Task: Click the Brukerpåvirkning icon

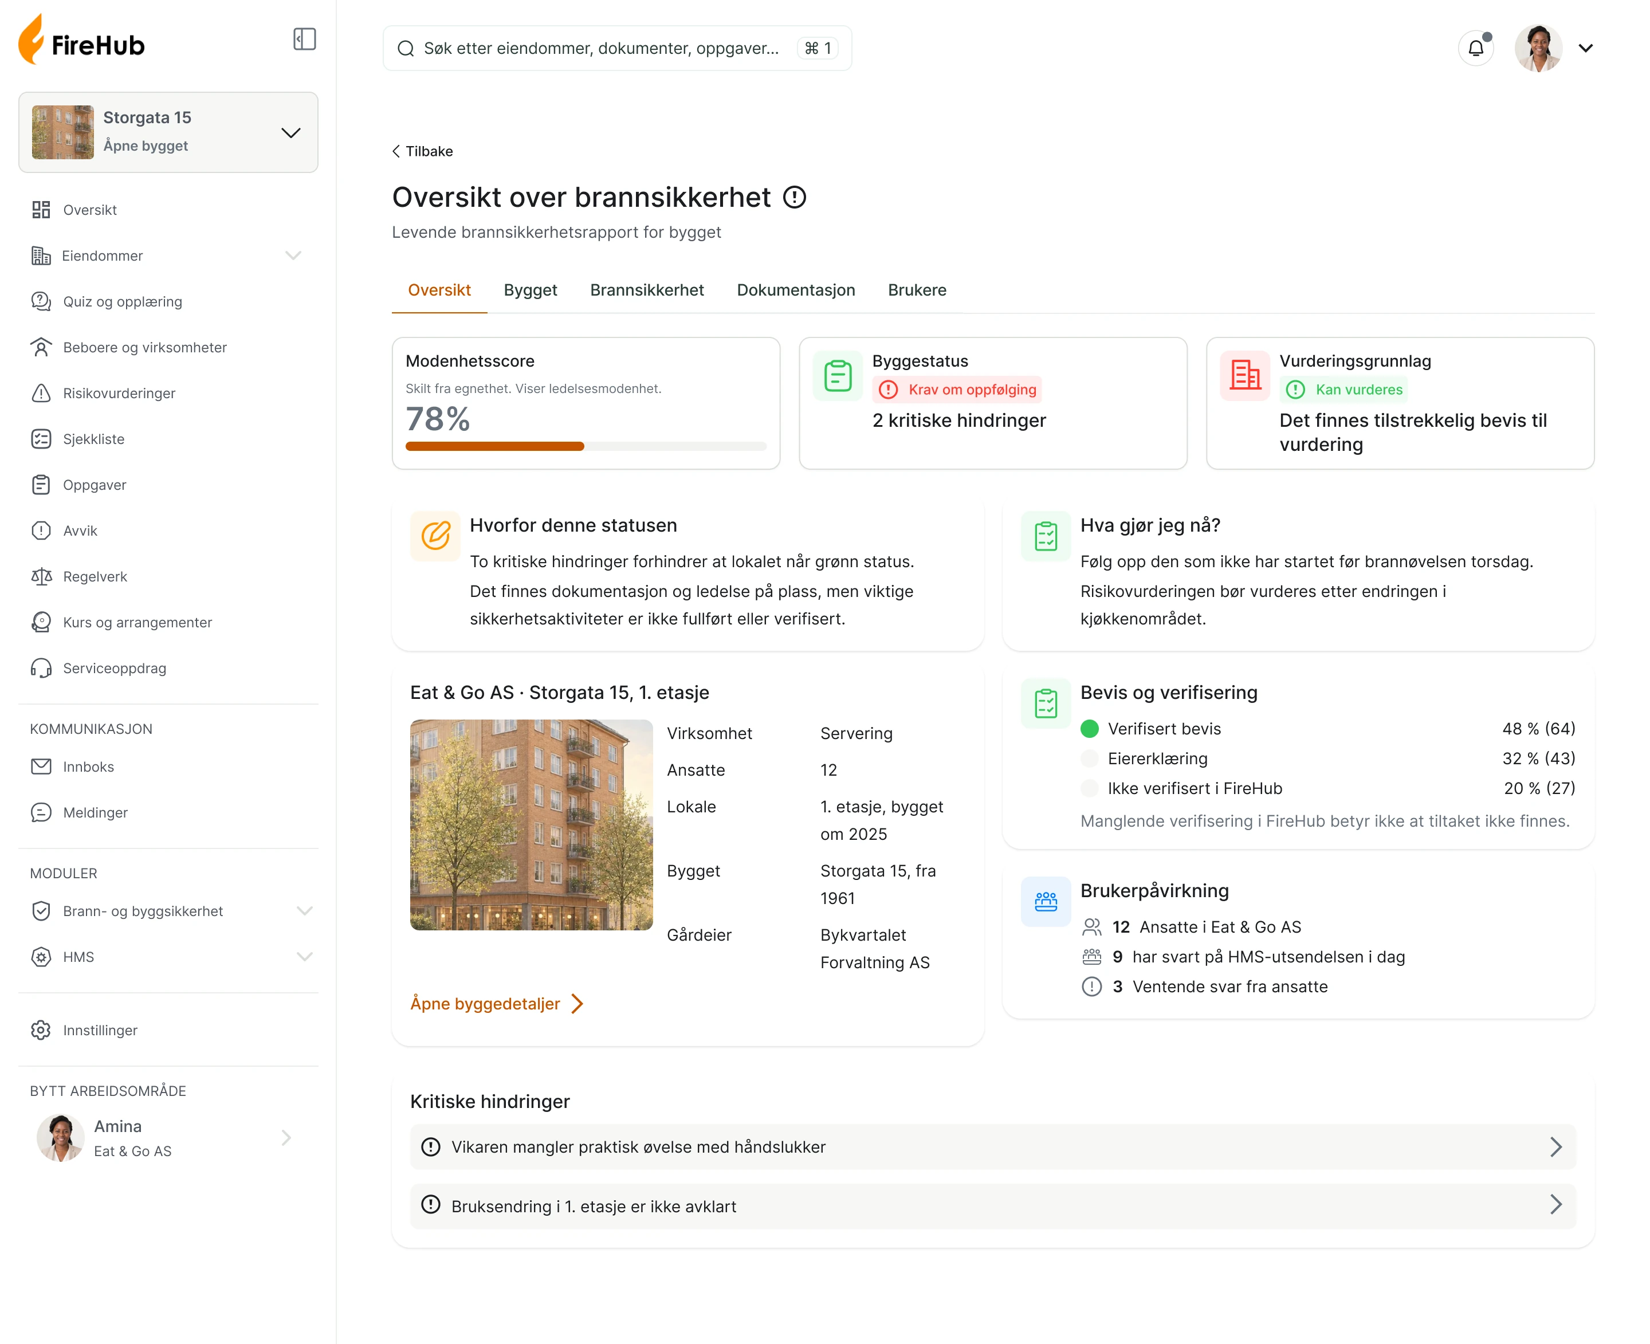Action: pyautogui.click(x=1046, y=902)
